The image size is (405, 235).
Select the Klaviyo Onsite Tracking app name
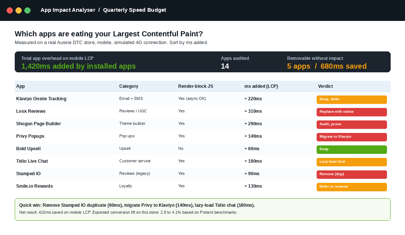pyautogui.click(x=41, y=99)
